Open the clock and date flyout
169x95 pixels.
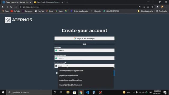[157, 92]
